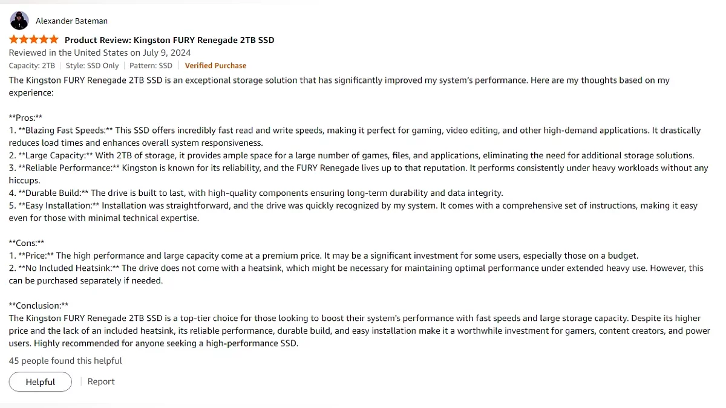The height and width of the screenshot is (408, 726).
Task: Click the review date July 9, 2024
Action: (100, 53)
